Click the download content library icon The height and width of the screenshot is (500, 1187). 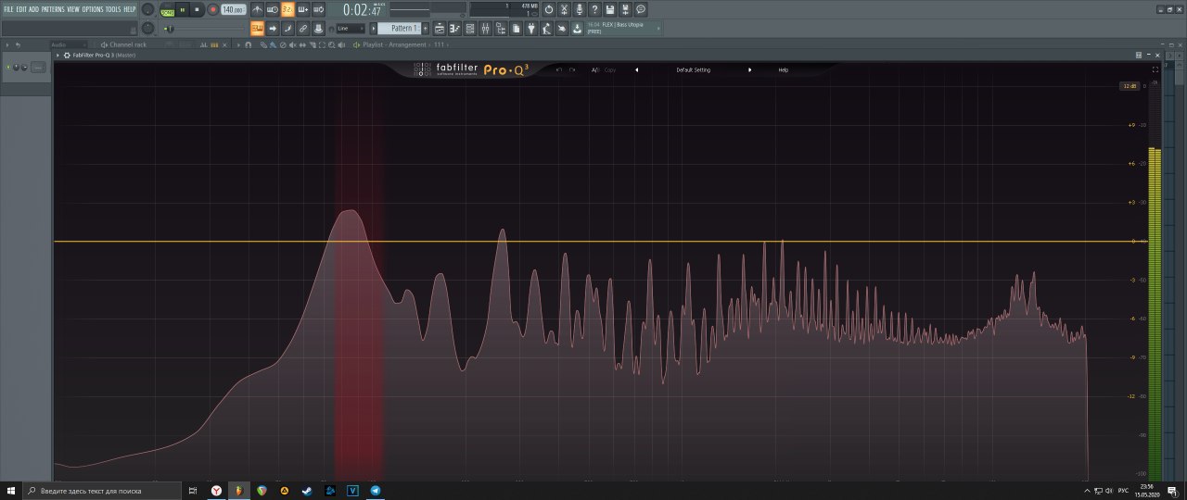click(577, 29)
